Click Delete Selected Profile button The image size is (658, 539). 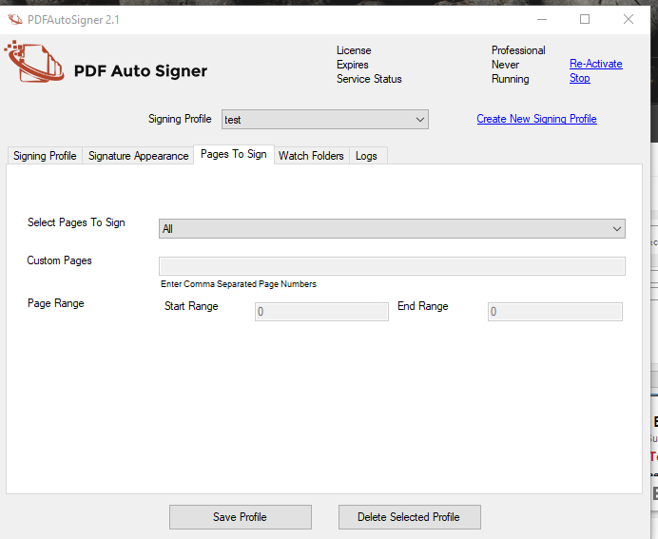410,517
